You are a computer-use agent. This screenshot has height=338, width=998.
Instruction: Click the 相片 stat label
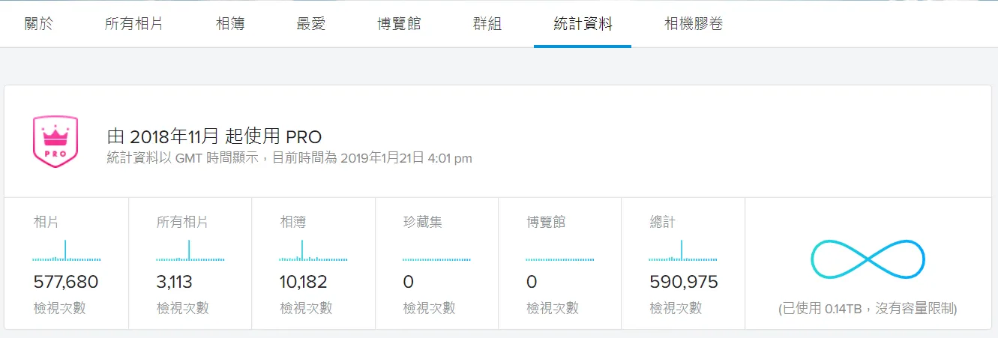click(x=46, y=222)
